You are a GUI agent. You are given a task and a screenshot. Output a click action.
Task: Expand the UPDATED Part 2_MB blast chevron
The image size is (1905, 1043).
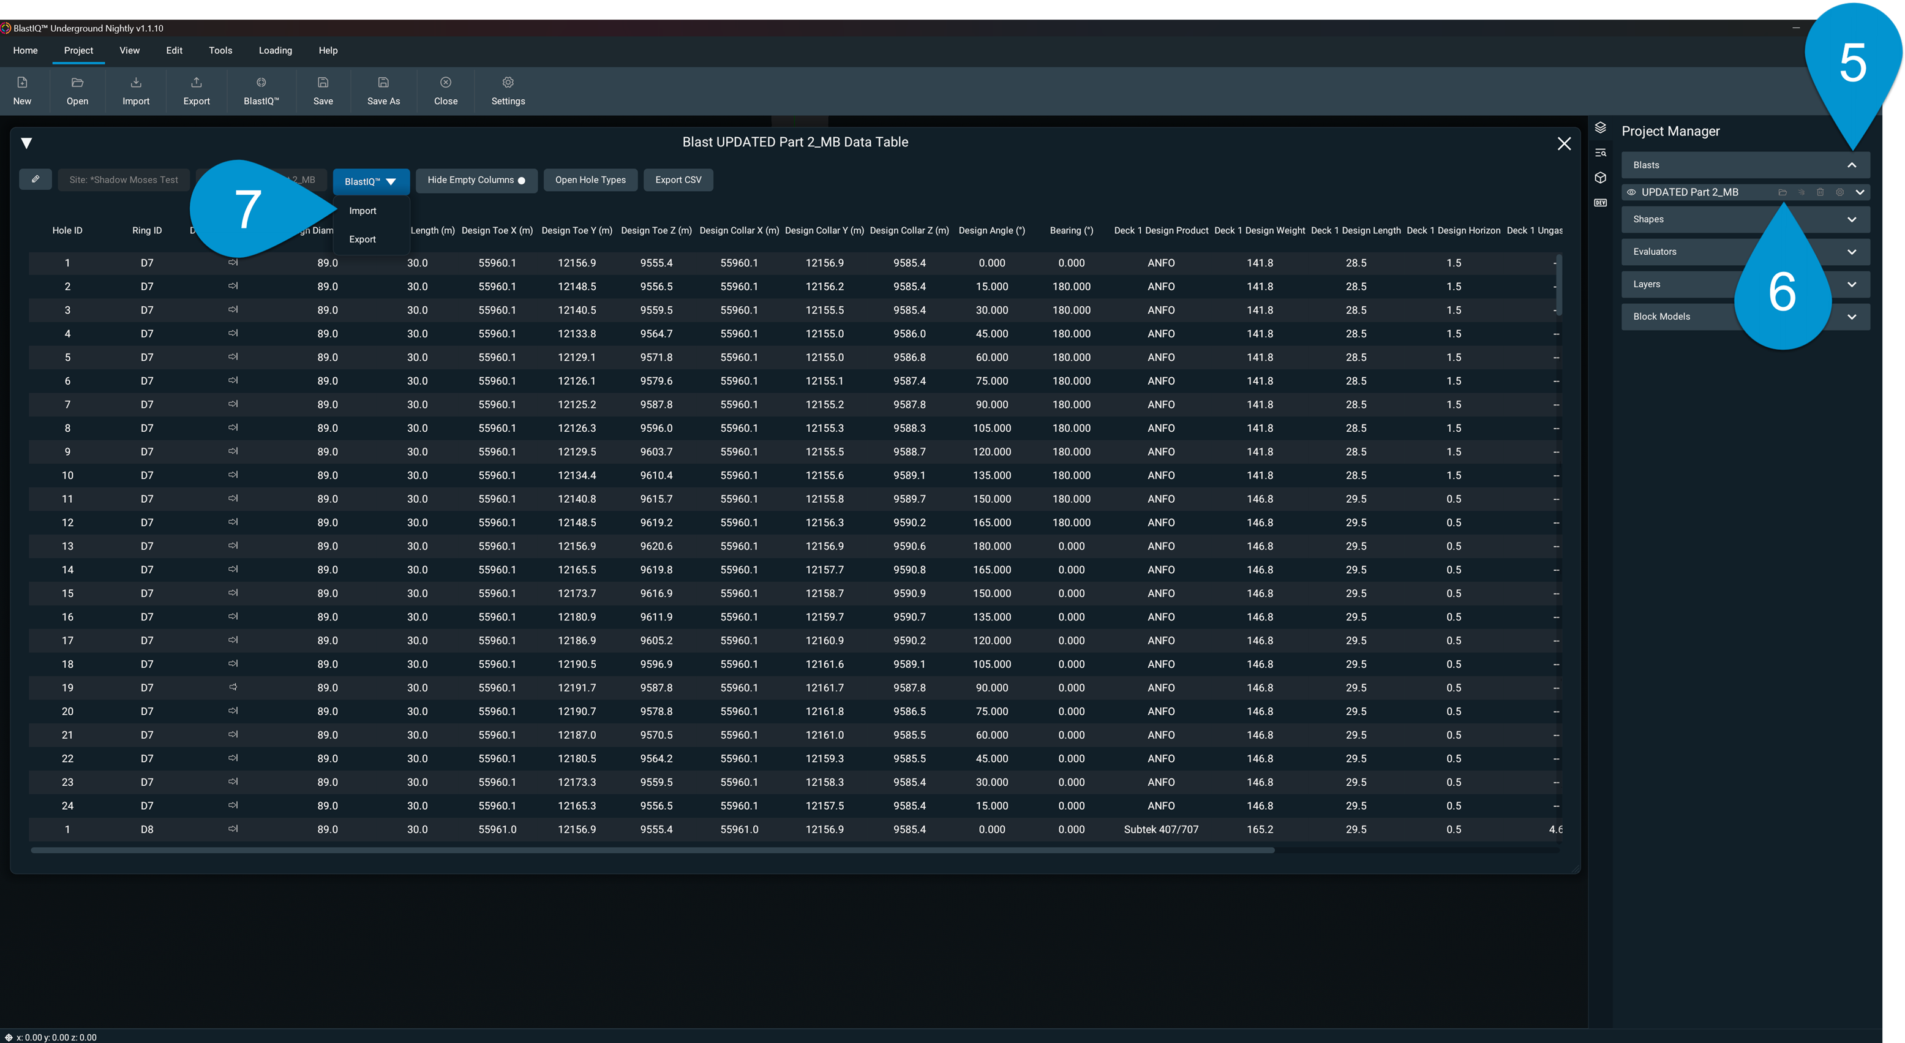point(1860,192)
